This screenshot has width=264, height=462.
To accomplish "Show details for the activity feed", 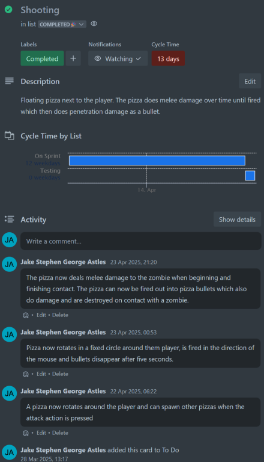I will (237, 220).
